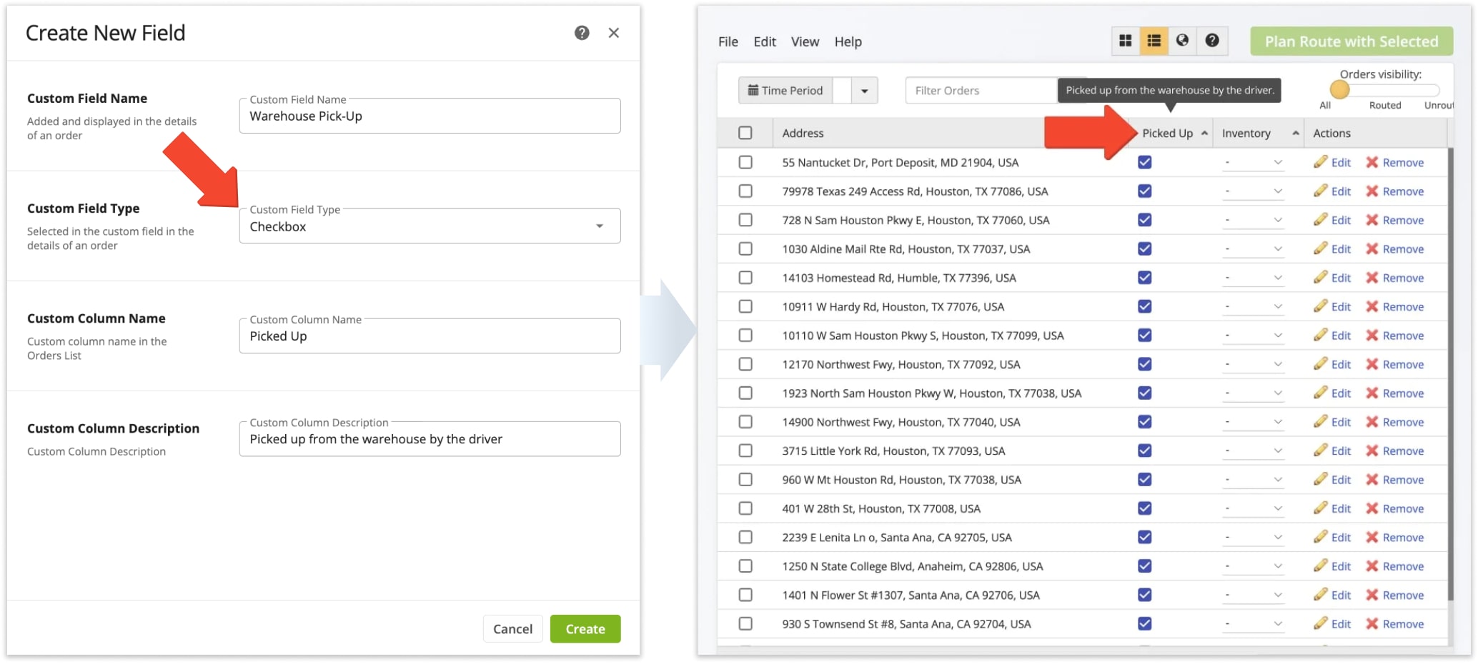Screen dimensions: 1478x664
Task: Uncheck Picked Up for 728 N Sam Houston Pkwy E
Action: click(1144, 220)
